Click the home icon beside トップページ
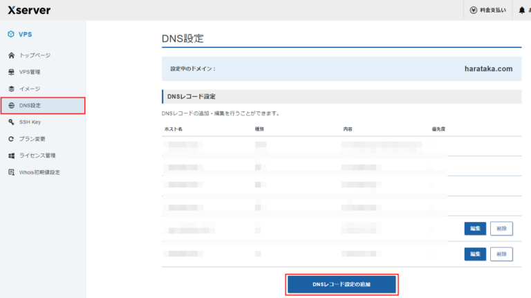Image resolution: width=531 pixels, height=298 pixels. pos(11,55)
